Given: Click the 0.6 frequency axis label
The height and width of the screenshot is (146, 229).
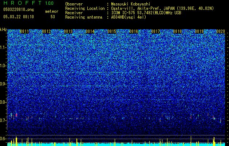Looking at the screenshot, I should pos(3,139).
